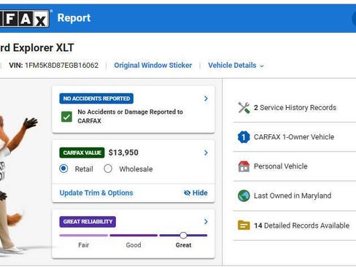356x267 pixels.
Task: Click the Hide link text
Action: [x=200, y=193]
